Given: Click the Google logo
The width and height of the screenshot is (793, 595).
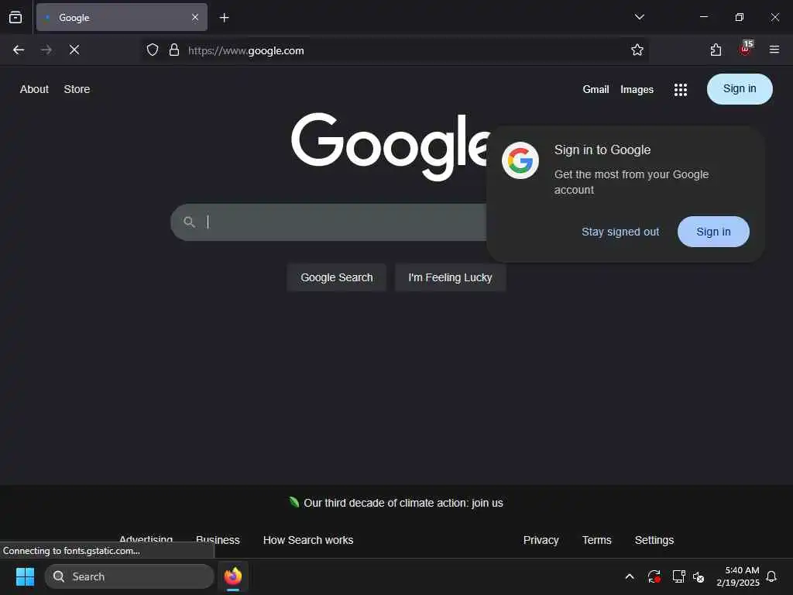Looking at the screenshot, I should pyautogui.click(x=390, y=146).
